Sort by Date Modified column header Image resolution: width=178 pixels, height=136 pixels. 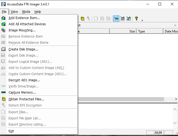(171, 31)
